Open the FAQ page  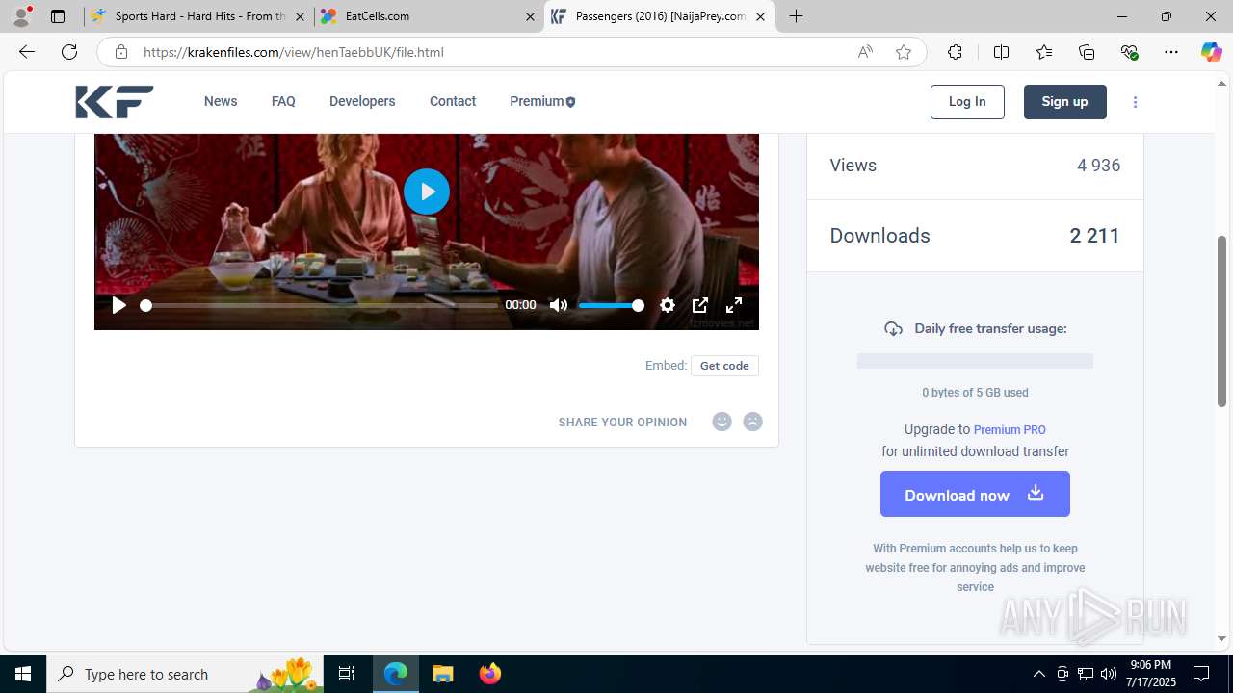283,101
